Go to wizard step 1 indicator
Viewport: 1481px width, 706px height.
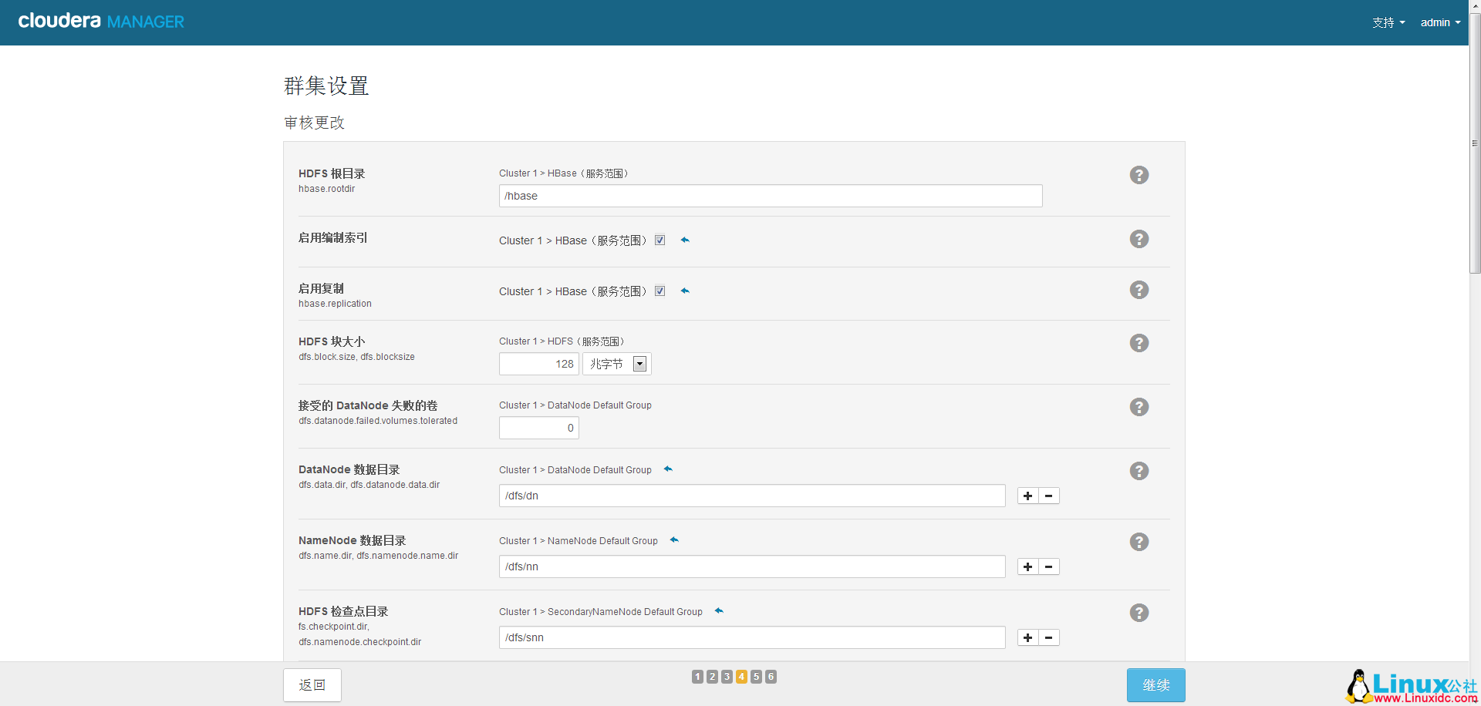click(697, 677)
